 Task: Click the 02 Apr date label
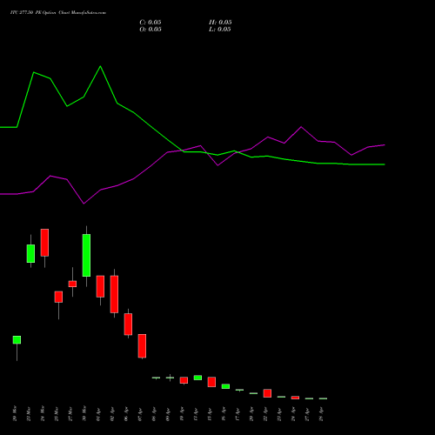tap(112, 414)
